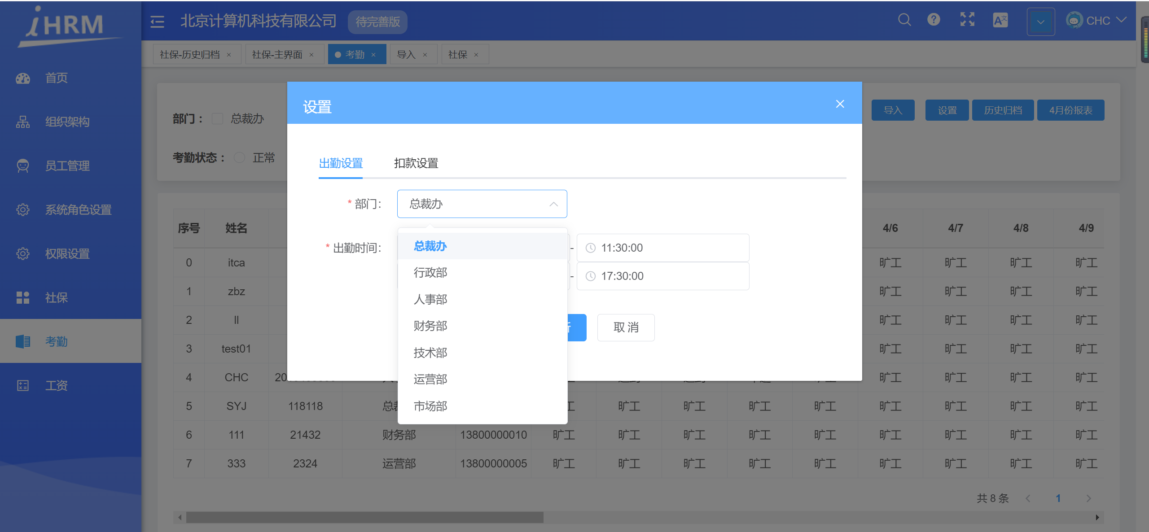The height and width of the screenshot is (532, 1149).
Task: Click the book icon beside 考勤
Action: (x=23, y=342)
